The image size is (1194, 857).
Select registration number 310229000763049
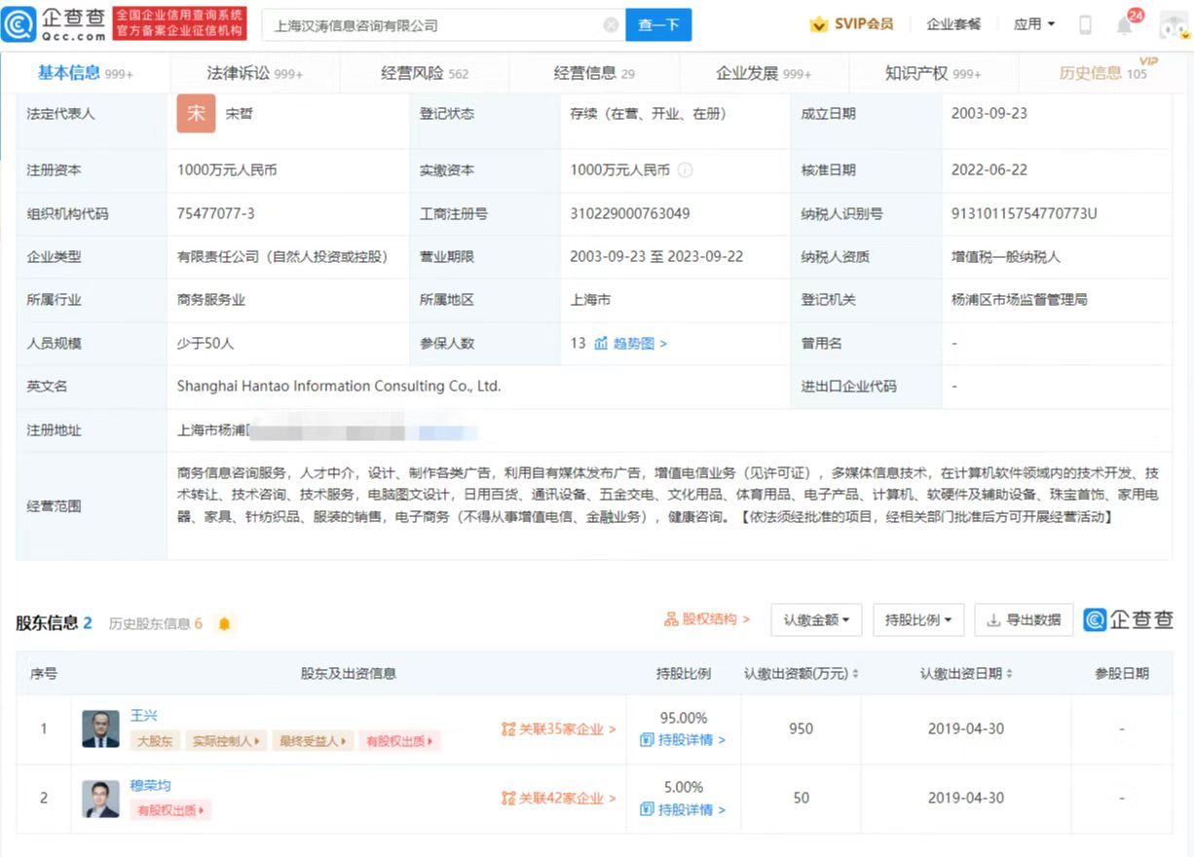[x=630, y=213]
